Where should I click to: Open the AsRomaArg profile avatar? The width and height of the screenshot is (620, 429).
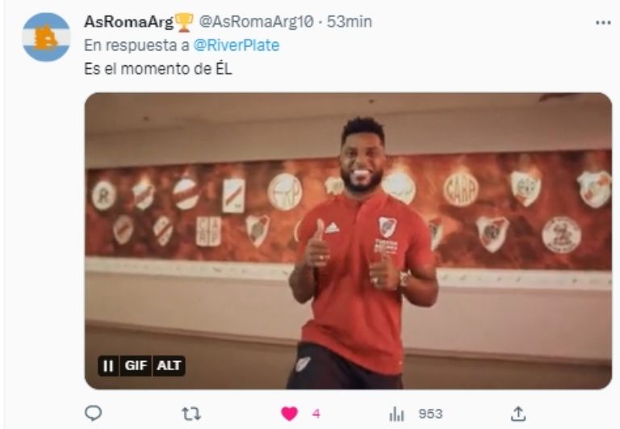pos(46,37)
